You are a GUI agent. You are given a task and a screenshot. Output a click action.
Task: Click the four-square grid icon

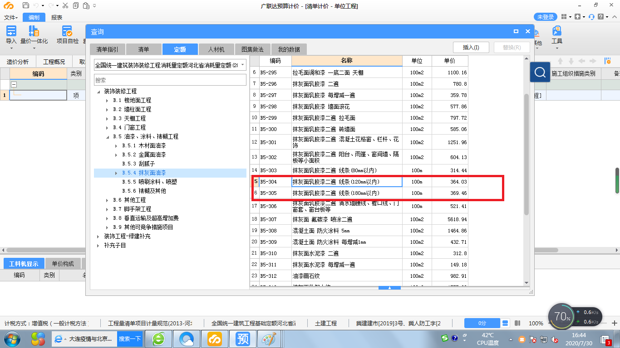click(x=564, y=17)
